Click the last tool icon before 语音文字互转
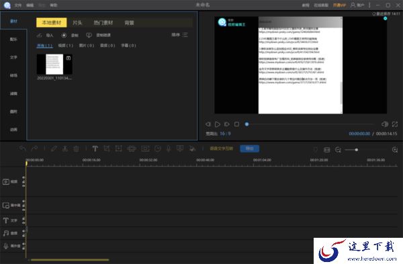The width and height of the screenshot is (403, 264). [x=191, y=148]
